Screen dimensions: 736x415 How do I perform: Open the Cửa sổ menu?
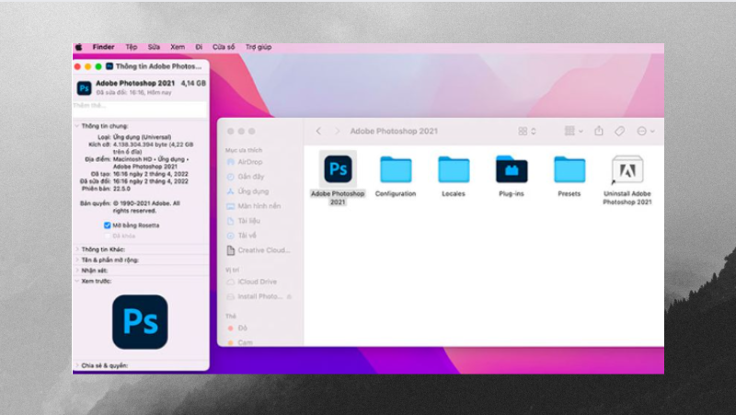(224, 47)
